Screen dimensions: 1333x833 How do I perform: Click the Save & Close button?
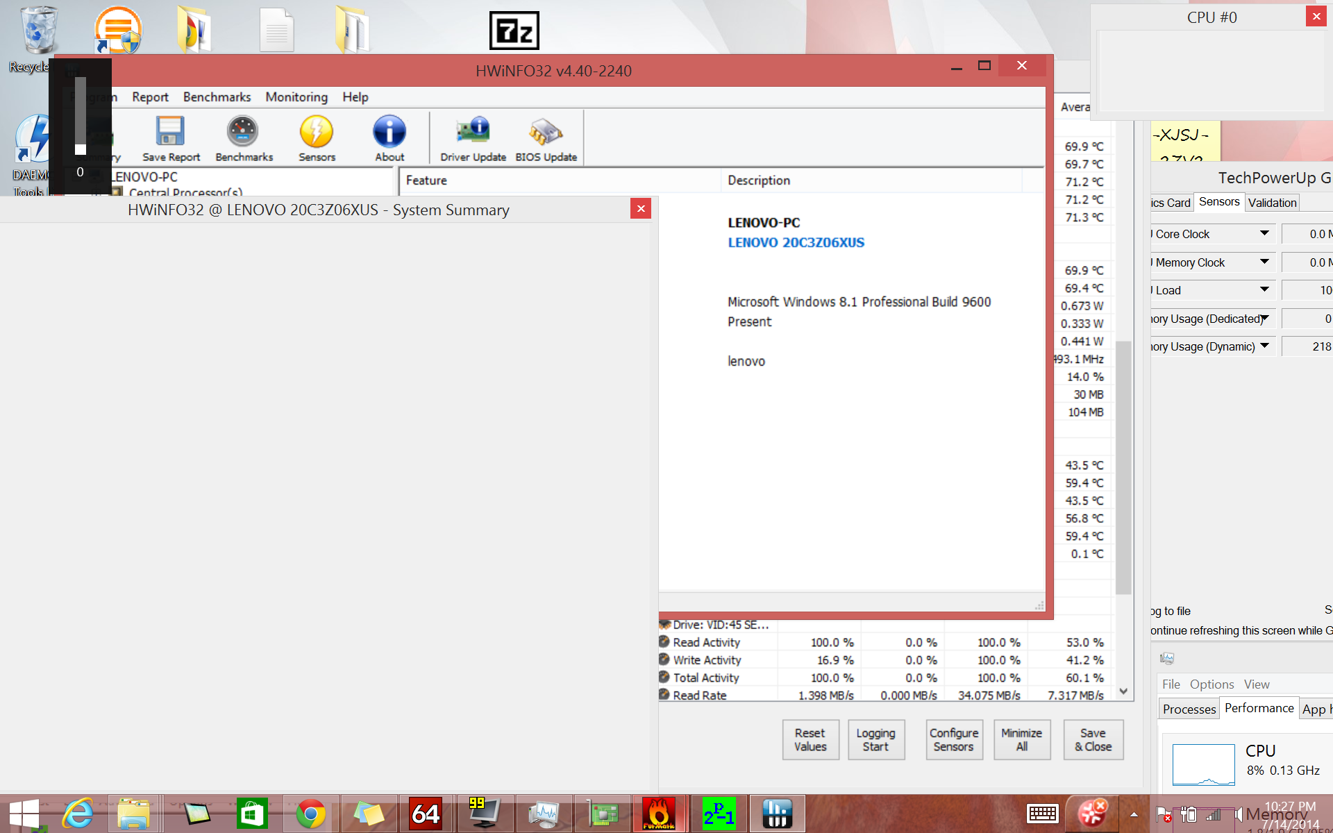pos(1093,740)
